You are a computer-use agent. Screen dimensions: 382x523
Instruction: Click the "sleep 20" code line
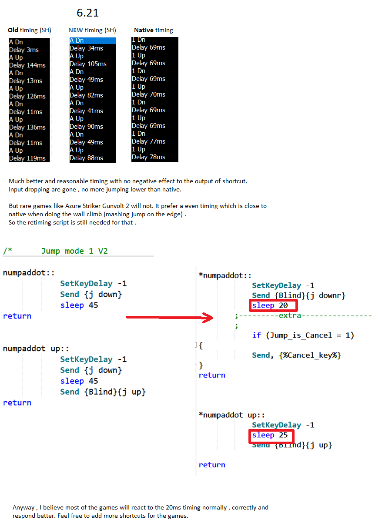pos(270,305)
